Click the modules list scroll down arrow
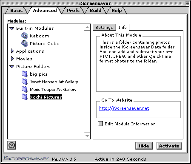This screenshot has height=164, width=191. (87, 136)
